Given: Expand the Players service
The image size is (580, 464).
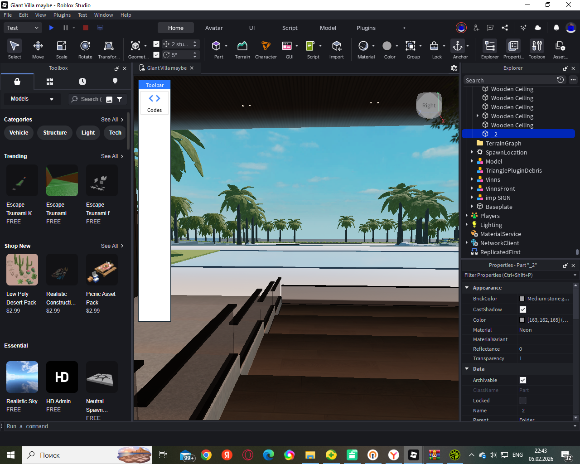Looking at the screenshot, I should (467, 216).
